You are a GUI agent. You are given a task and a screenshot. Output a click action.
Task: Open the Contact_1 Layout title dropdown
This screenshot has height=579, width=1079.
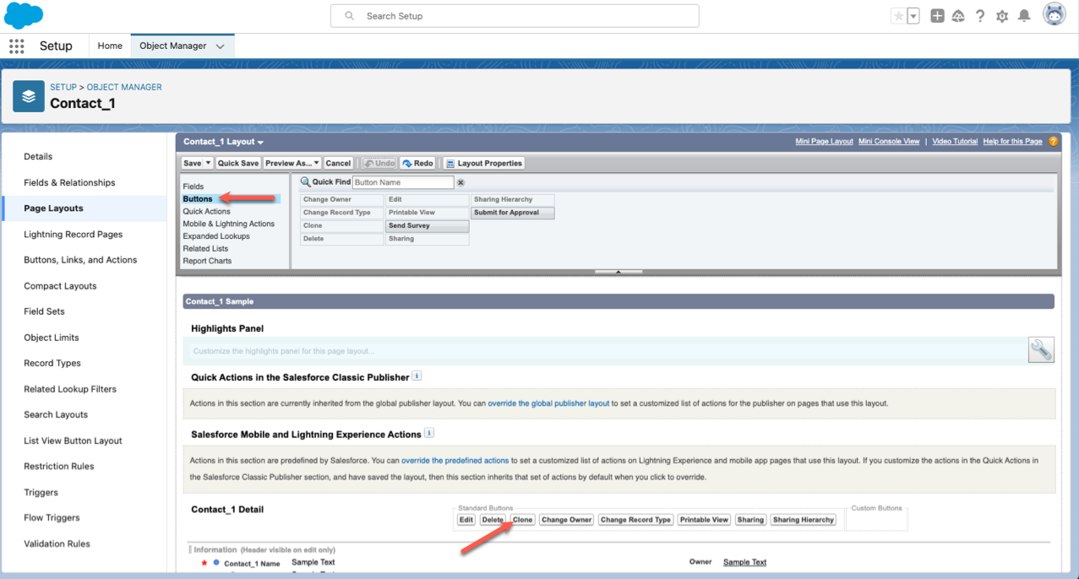coord(224,142)
